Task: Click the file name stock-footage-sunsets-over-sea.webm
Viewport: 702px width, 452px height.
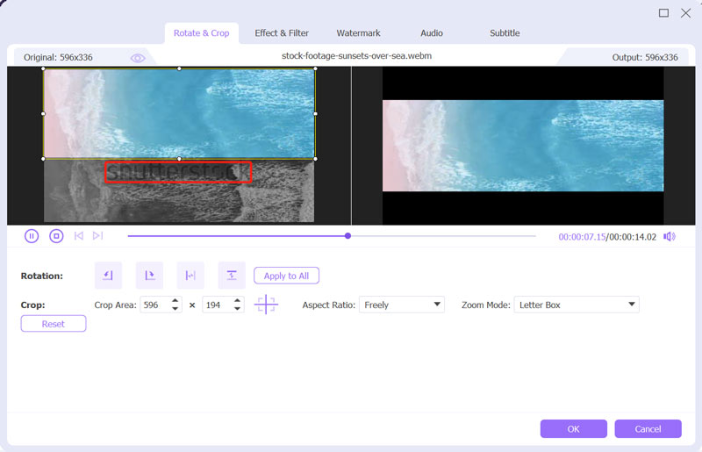Action: click(357, 56)
